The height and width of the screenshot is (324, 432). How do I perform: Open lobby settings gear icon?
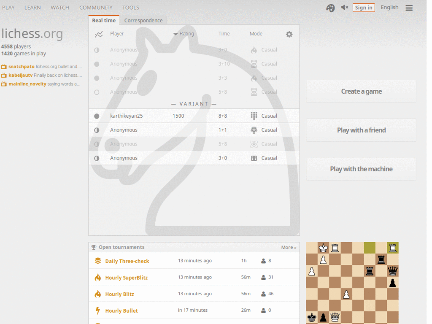tap(289, 34)
